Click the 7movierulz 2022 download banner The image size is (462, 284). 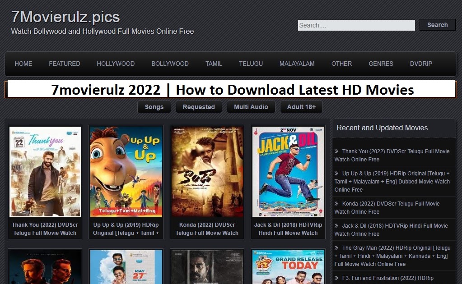pyautogui.click(x=231, y=89)
